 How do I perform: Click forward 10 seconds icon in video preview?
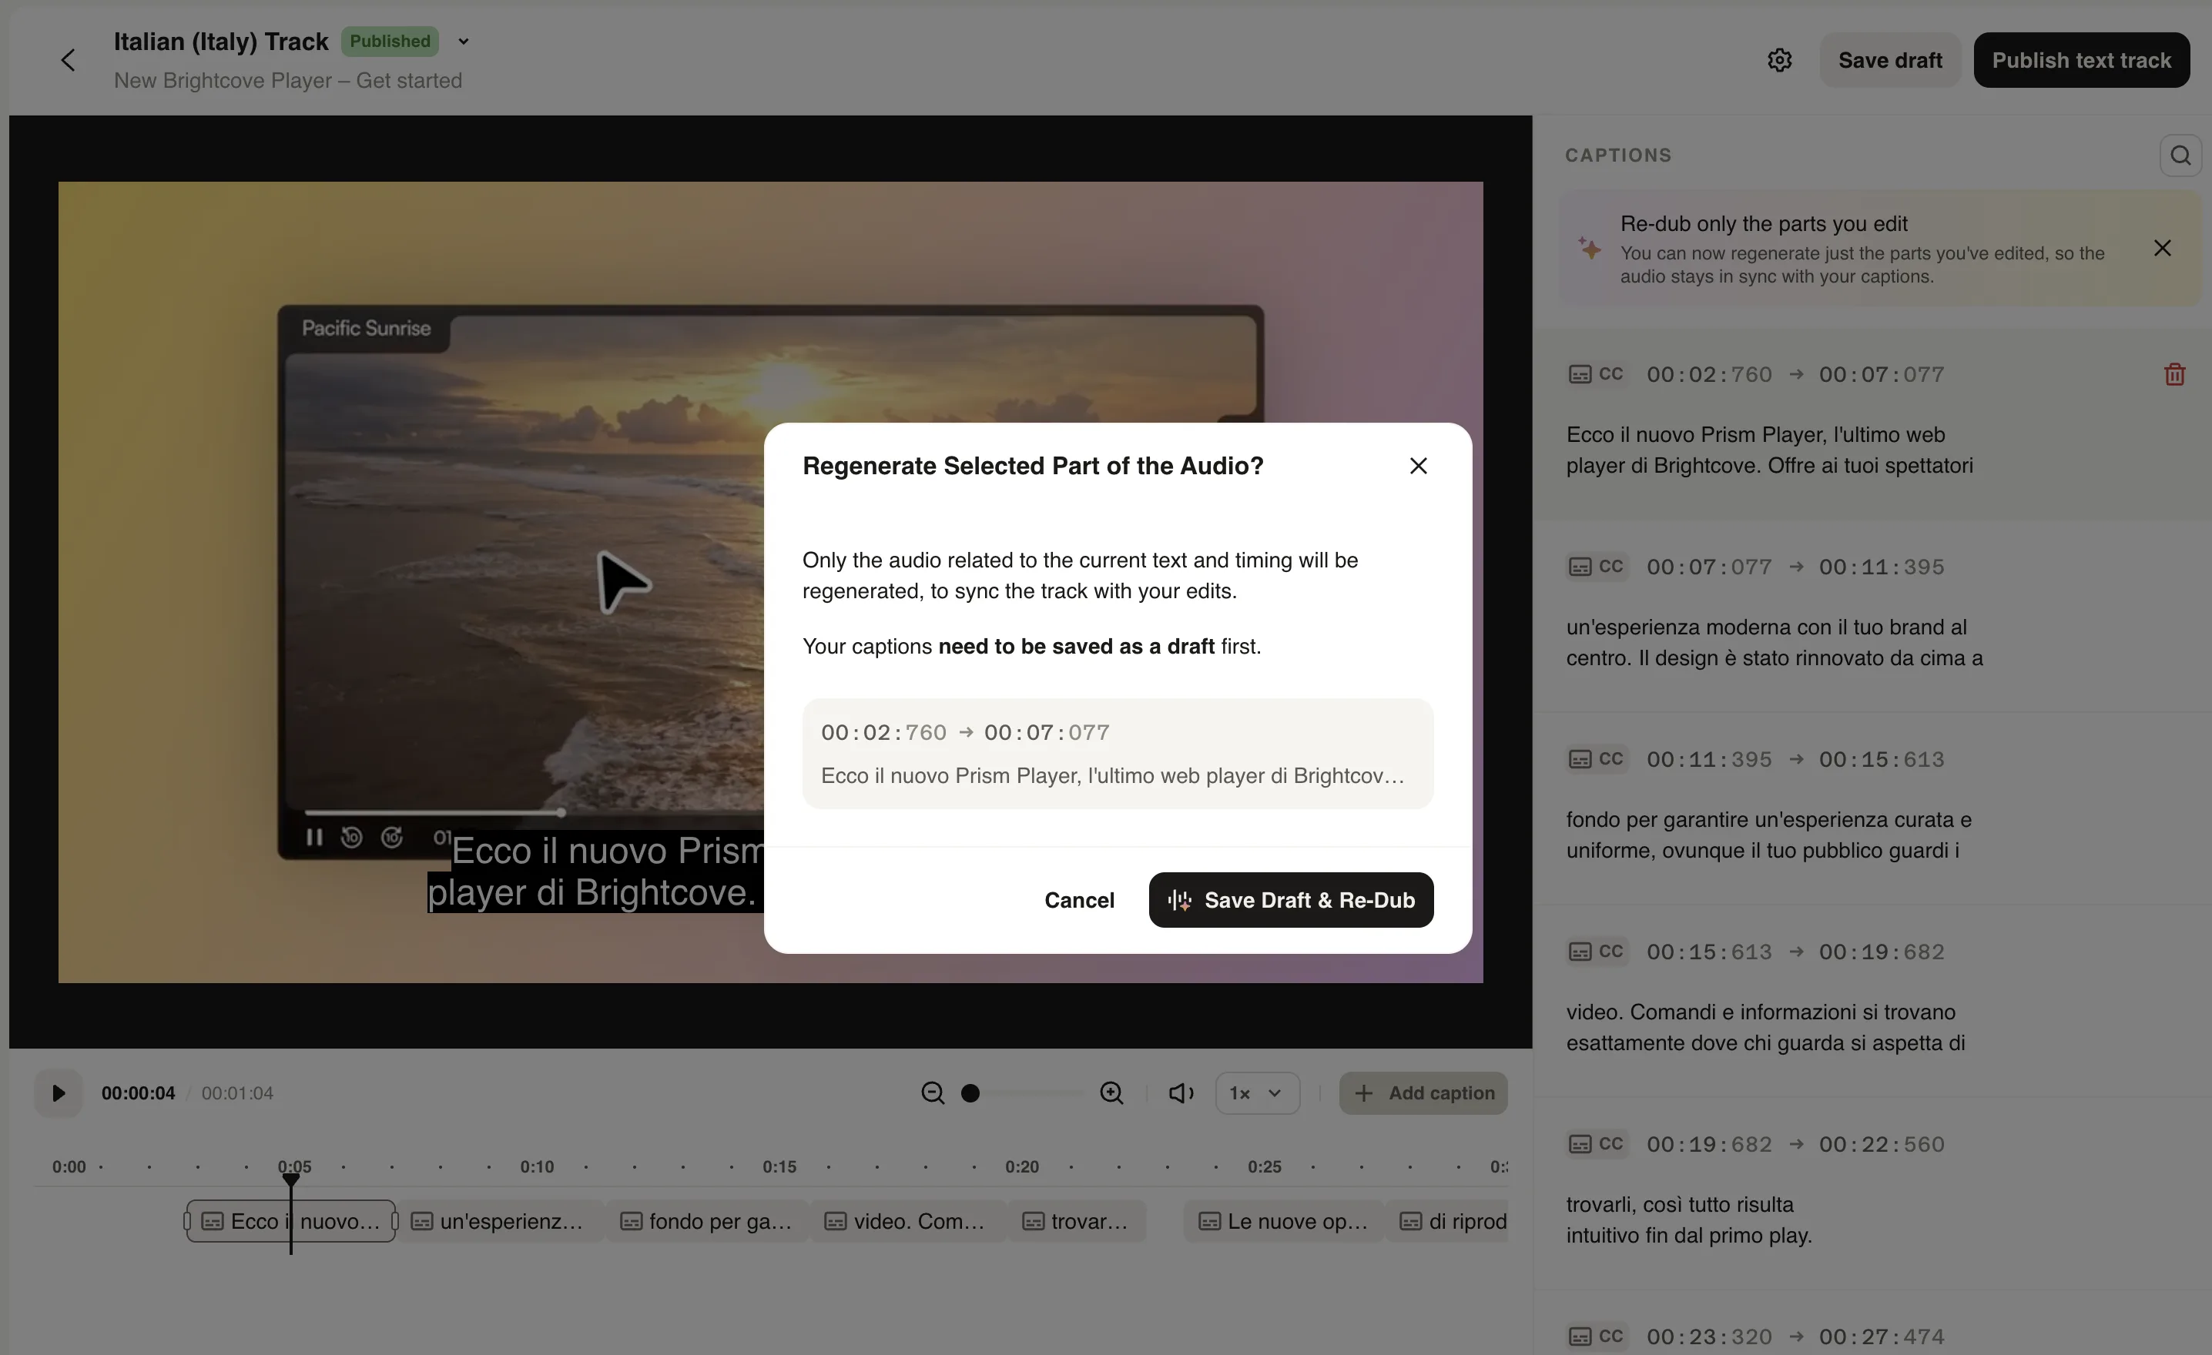click(x=392, y=837)
